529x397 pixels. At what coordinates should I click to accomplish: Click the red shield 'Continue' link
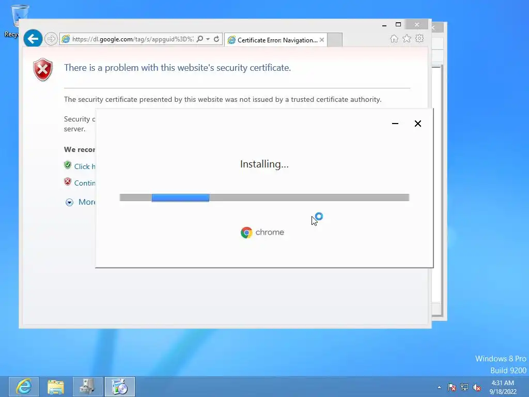[x=84, y=183]
